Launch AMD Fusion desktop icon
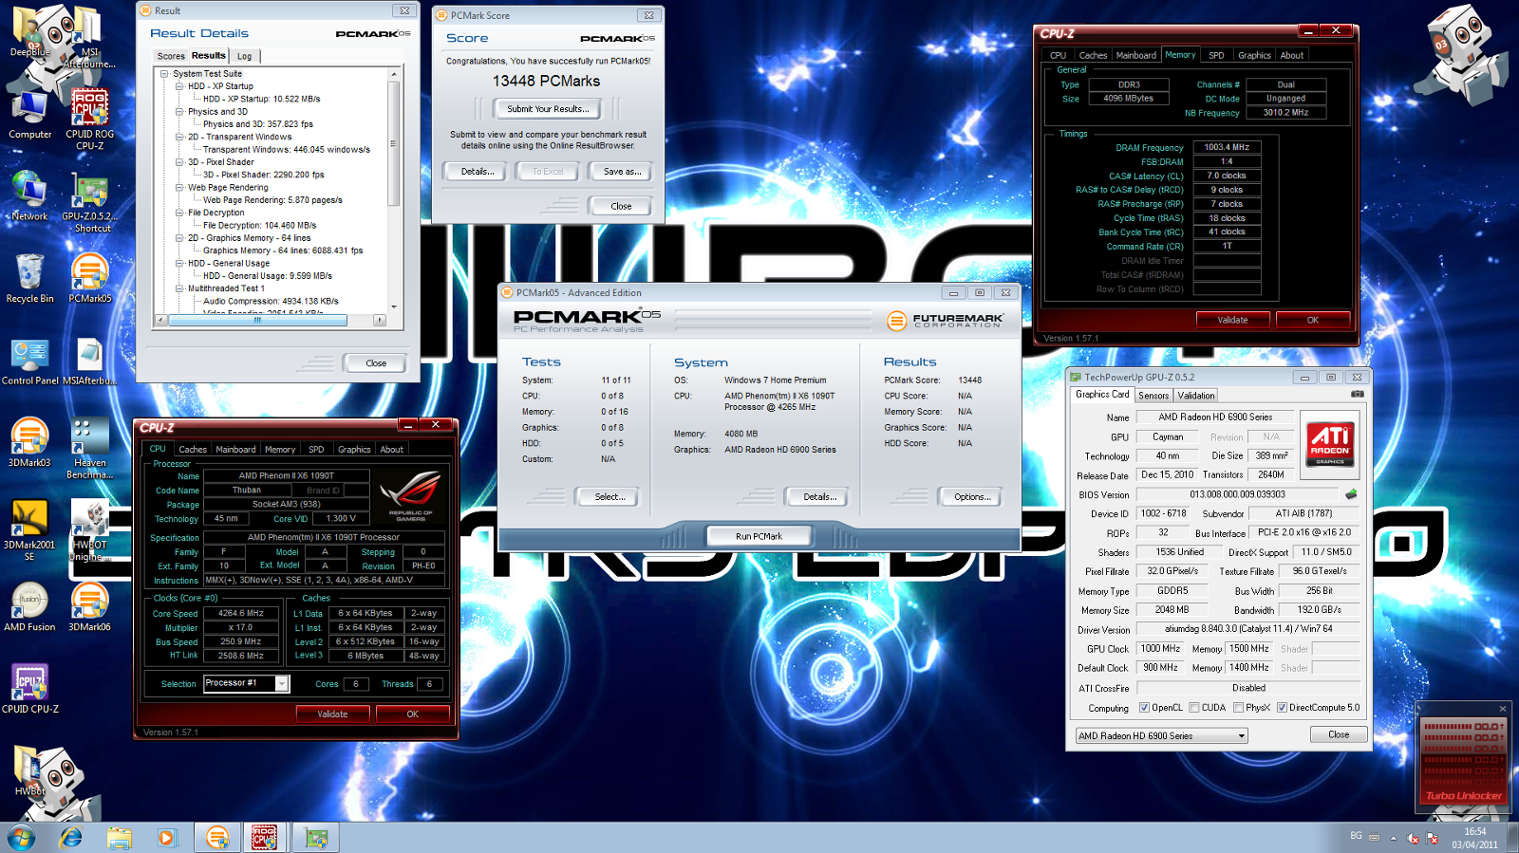Screen dimensions: 1519x853 [x=30, y=606]
